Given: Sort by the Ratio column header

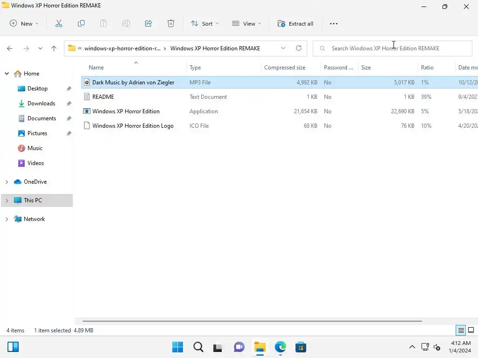Looking at the screenshot, I should coord(436,68).
